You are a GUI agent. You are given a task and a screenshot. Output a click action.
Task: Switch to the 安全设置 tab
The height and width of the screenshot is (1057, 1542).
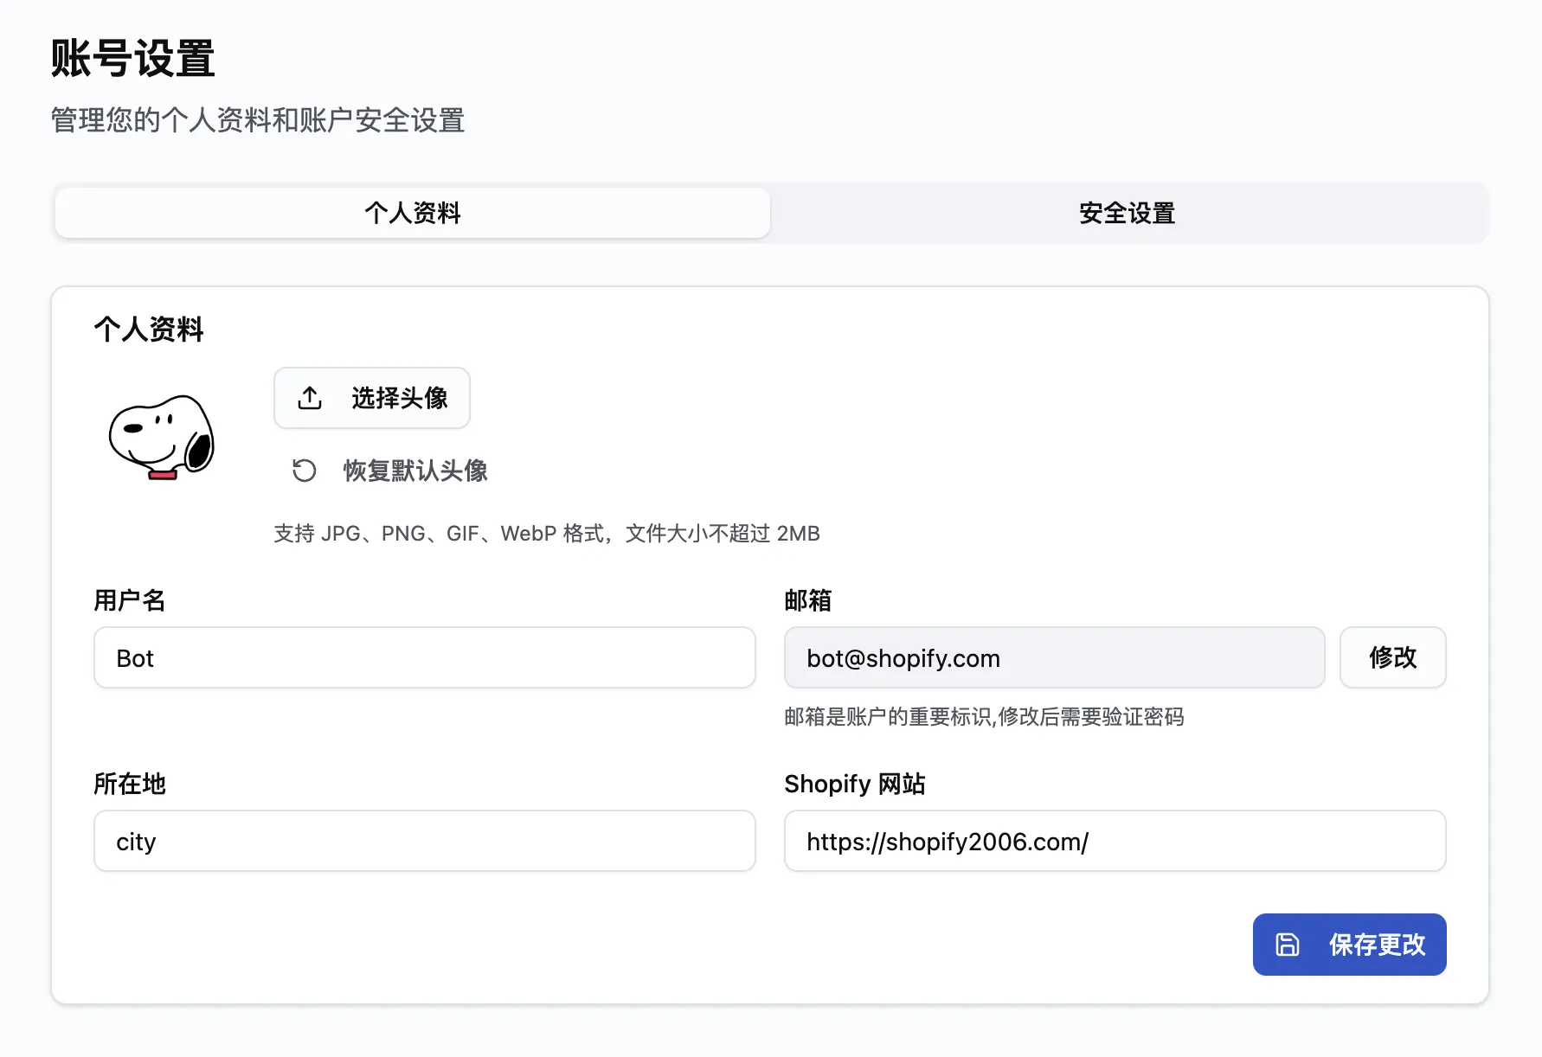(1125, 213)
